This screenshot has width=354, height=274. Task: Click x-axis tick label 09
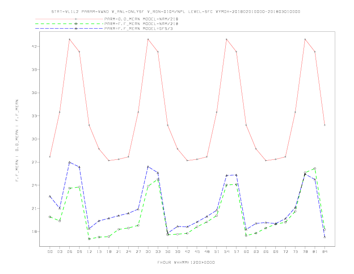coord(79,252)
